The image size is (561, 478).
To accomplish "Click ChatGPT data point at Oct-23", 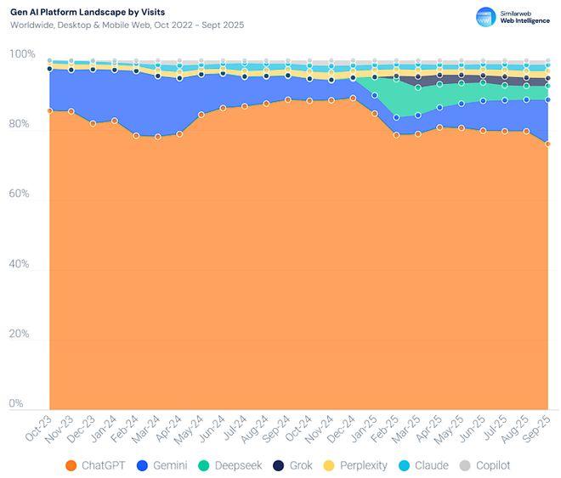I will 50,110.
